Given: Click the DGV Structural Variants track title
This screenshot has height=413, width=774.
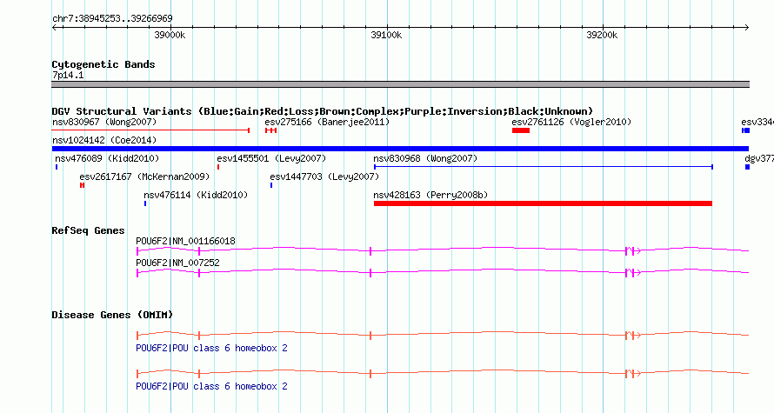Looking at the screenshot, I should [x=323, y=111].
